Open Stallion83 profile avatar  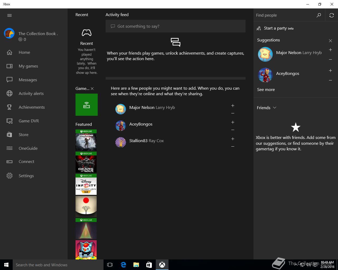tap(121, 142)
